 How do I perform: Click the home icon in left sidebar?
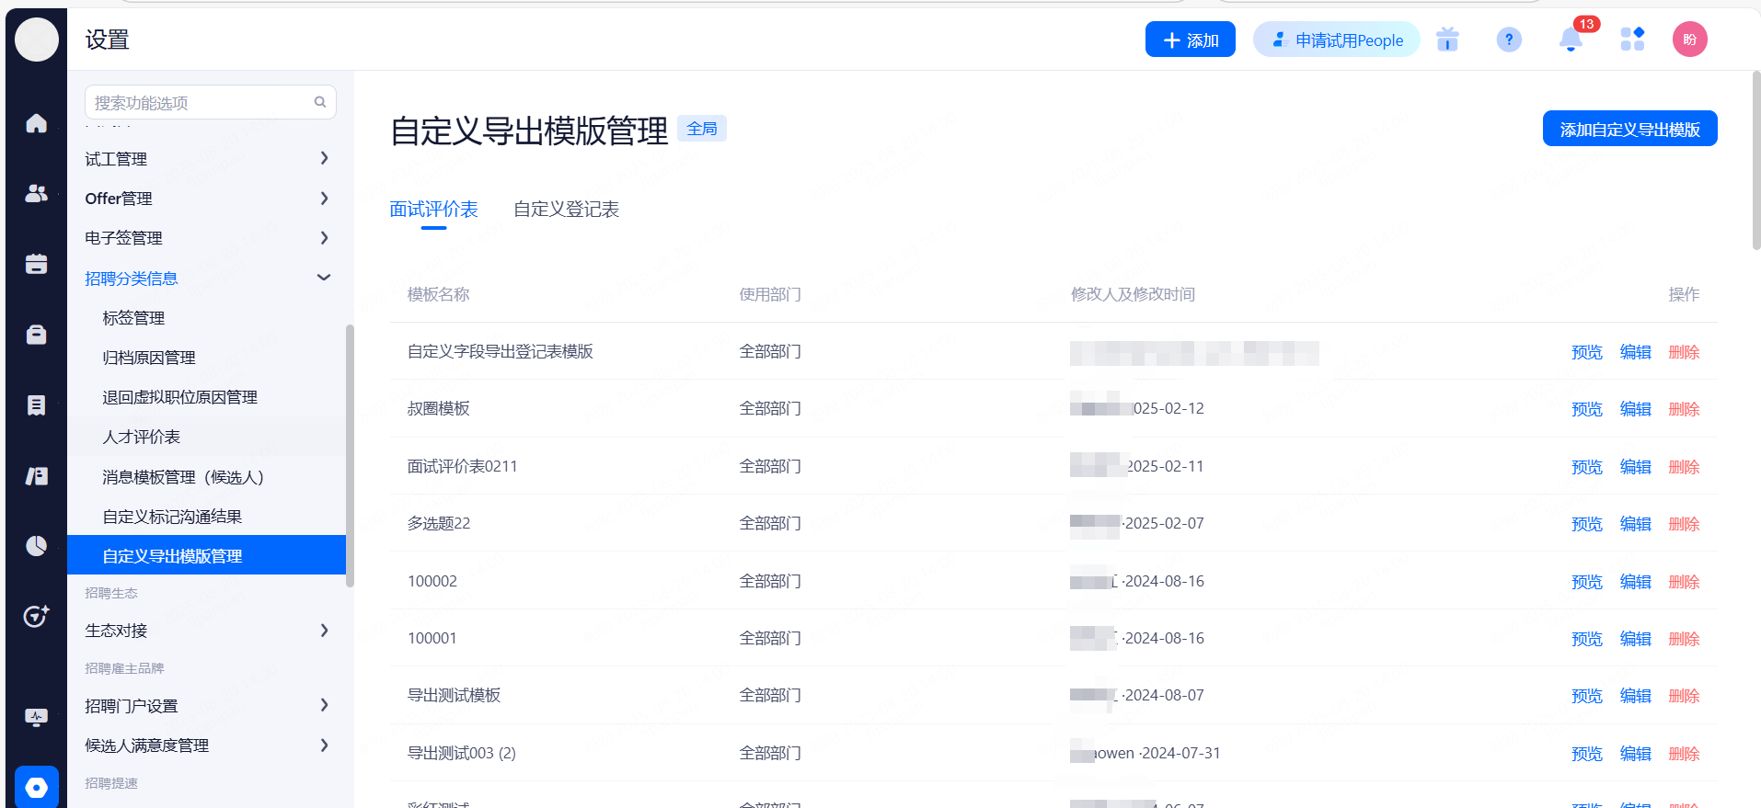pyautogui.click(x=36, y=123)
